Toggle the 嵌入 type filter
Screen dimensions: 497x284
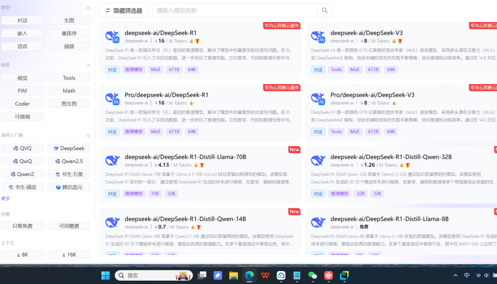click(x=22, y=33)
